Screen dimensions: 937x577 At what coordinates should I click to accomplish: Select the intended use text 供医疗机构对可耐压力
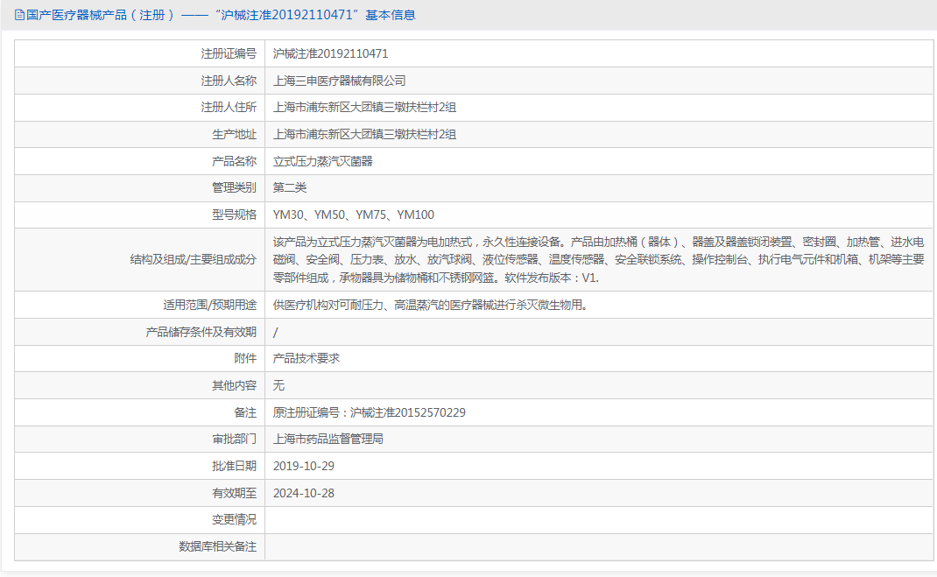(432, 306)
